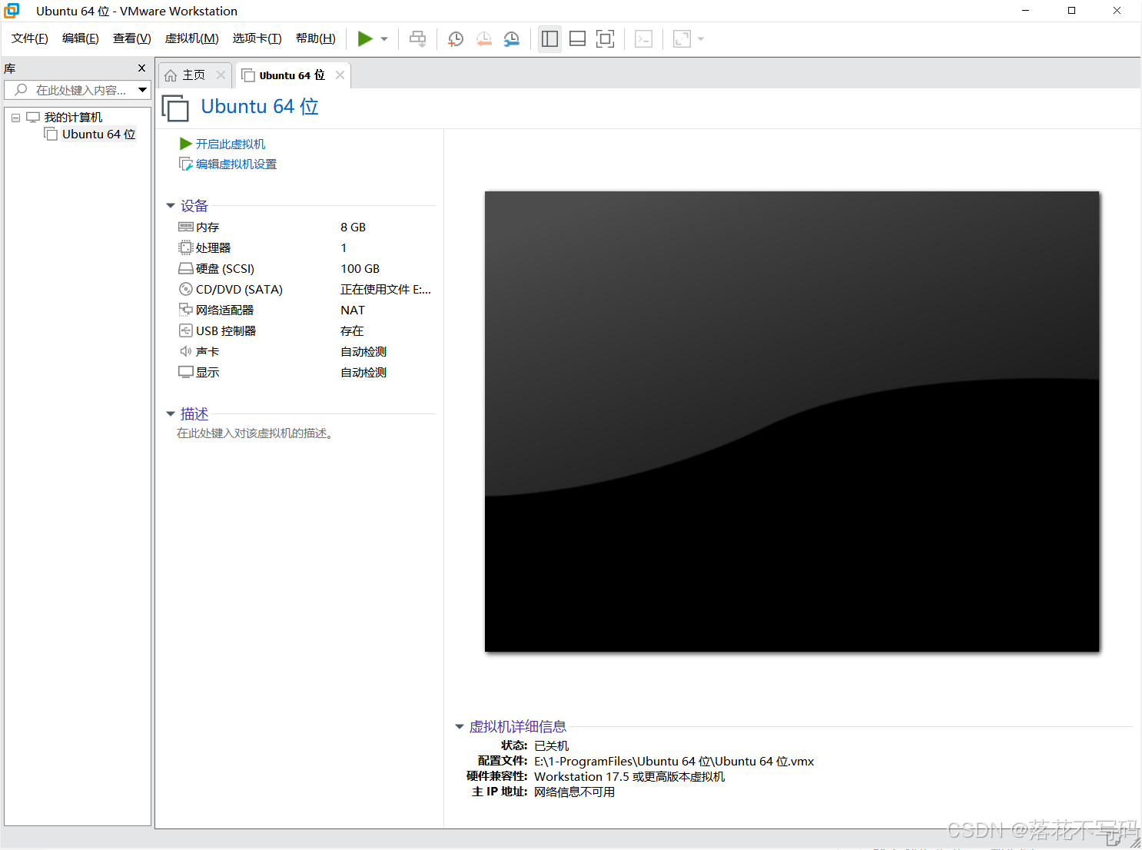Screen dimensions: 1142x850
Task: Open the 编辑(E) menu
Action: pos(81,38)
